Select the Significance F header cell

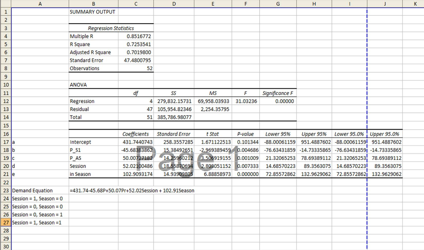pos(278,93)
